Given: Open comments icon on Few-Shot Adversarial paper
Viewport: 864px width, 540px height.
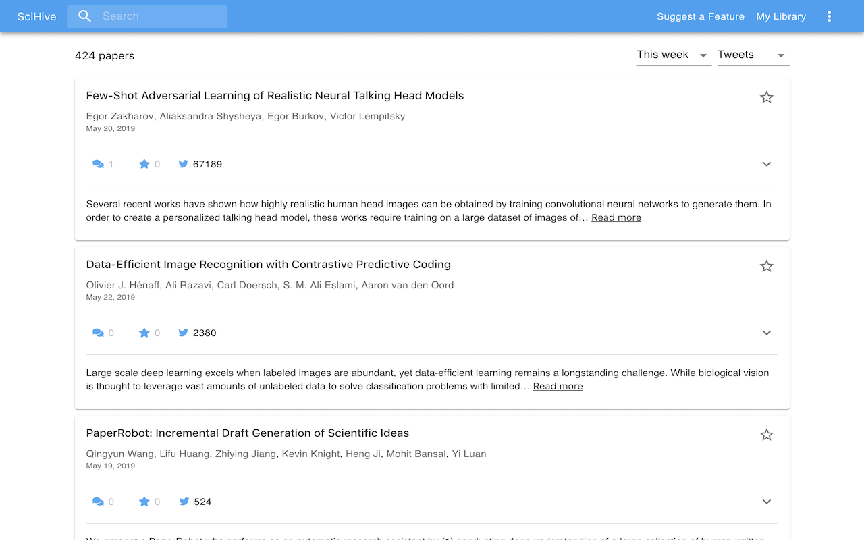Looking at the screenshot, I should click(98, 164).
